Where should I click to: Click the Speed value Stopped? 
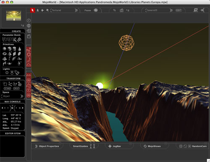tap(15, 128)
